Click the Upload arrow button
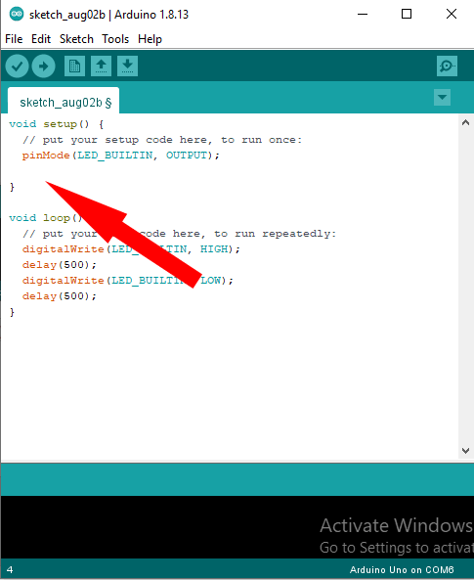This screenshot has height=580, width=474. click(x=44, y=67)
